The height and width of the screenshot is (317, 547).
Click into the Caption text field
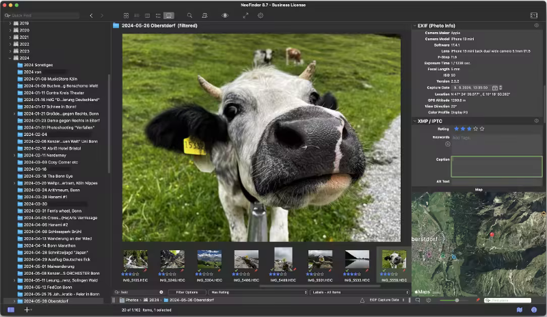(x=496, y=167)
